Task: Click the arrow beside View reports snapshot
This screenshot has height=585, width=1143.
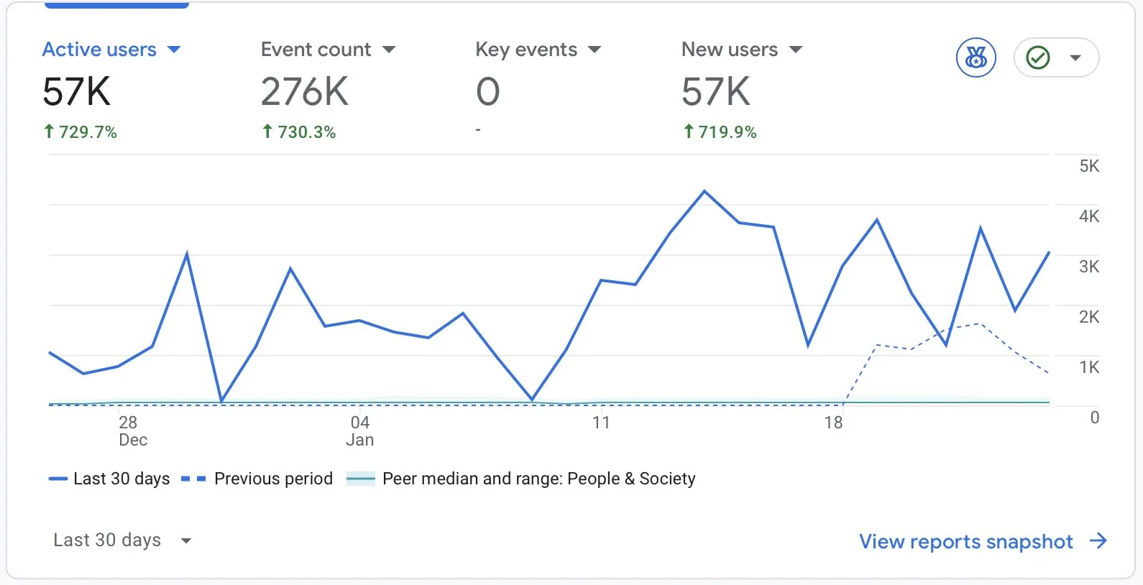Action: coord(1098,541)
